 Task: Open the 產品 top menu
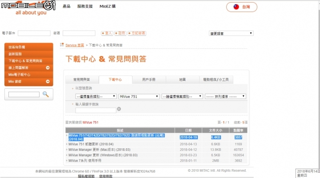(x=66, y=6)
